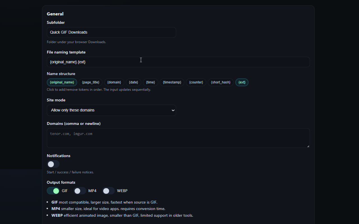Add the {timestamp} token chip
This screenshot has height=224, width=359.
pyautogui.click(x=172, y=82)
